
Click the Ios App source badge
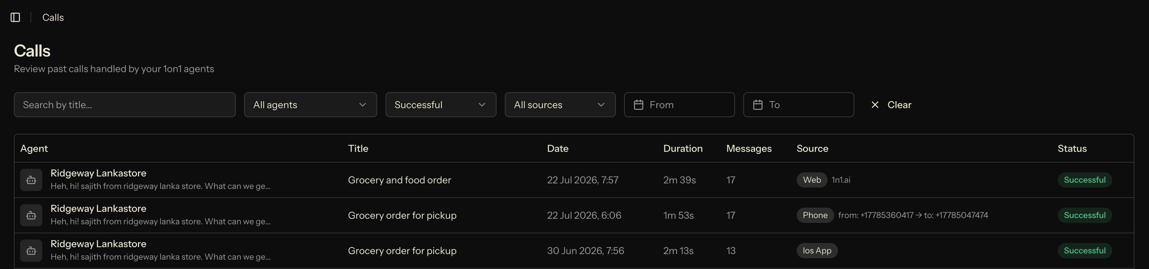point(817,251)
